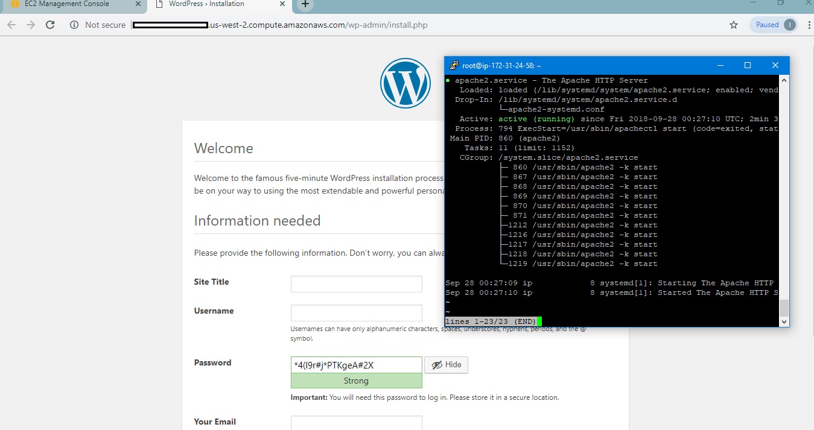Screen dimensions: 814x430
Task: Focus the Username input field
Action: click(x=356, y=313)
